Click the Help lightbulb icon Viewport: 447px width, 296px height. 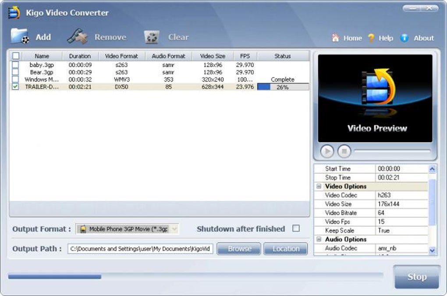click(x=371, y=38)
